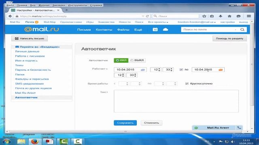The image size is (259, 145).
Task: Click the Сохранить button
Action: [x=125, y=123]
